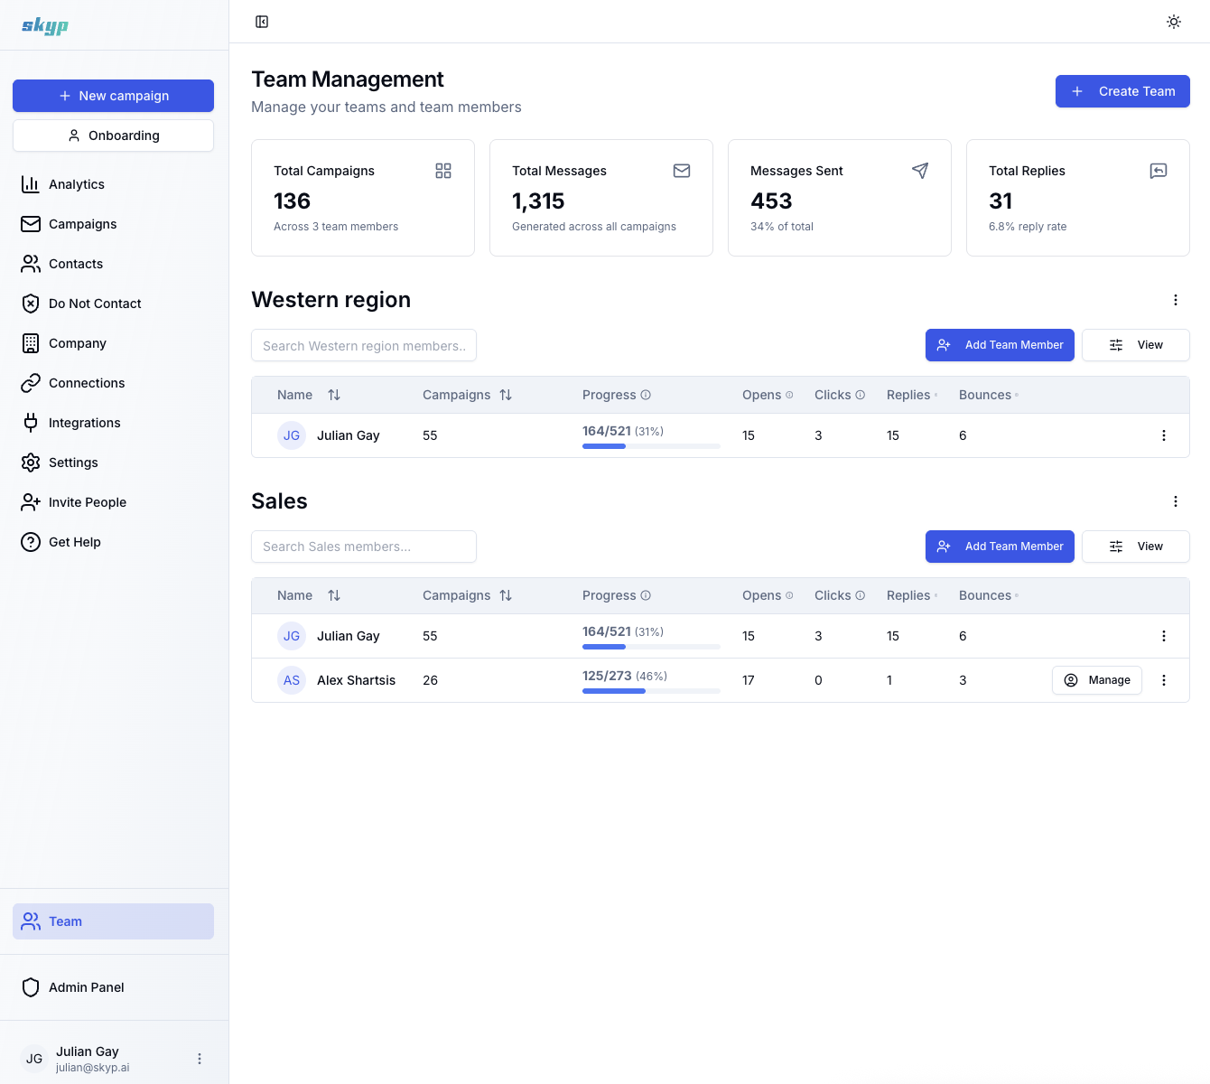
Task: Click the Do Not Contact icon
Action: point(30,304)
